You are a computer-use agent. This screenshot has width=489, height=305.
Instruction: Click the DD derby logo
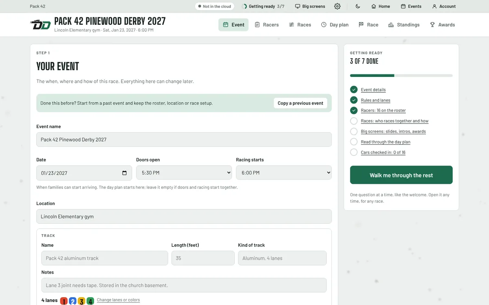point(40,25)
